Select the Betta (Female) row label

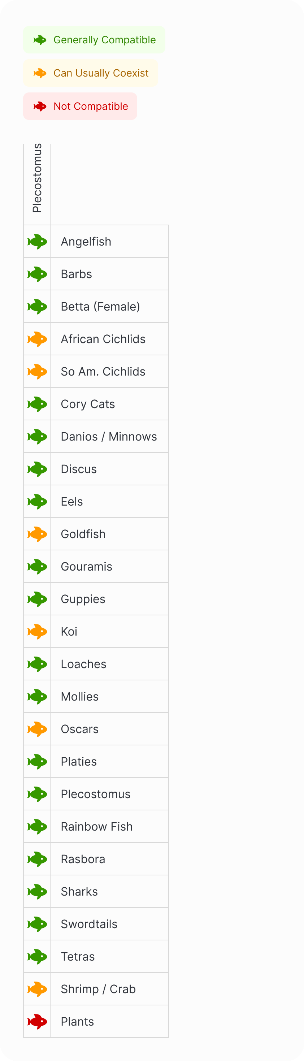[x=100, y=307]
